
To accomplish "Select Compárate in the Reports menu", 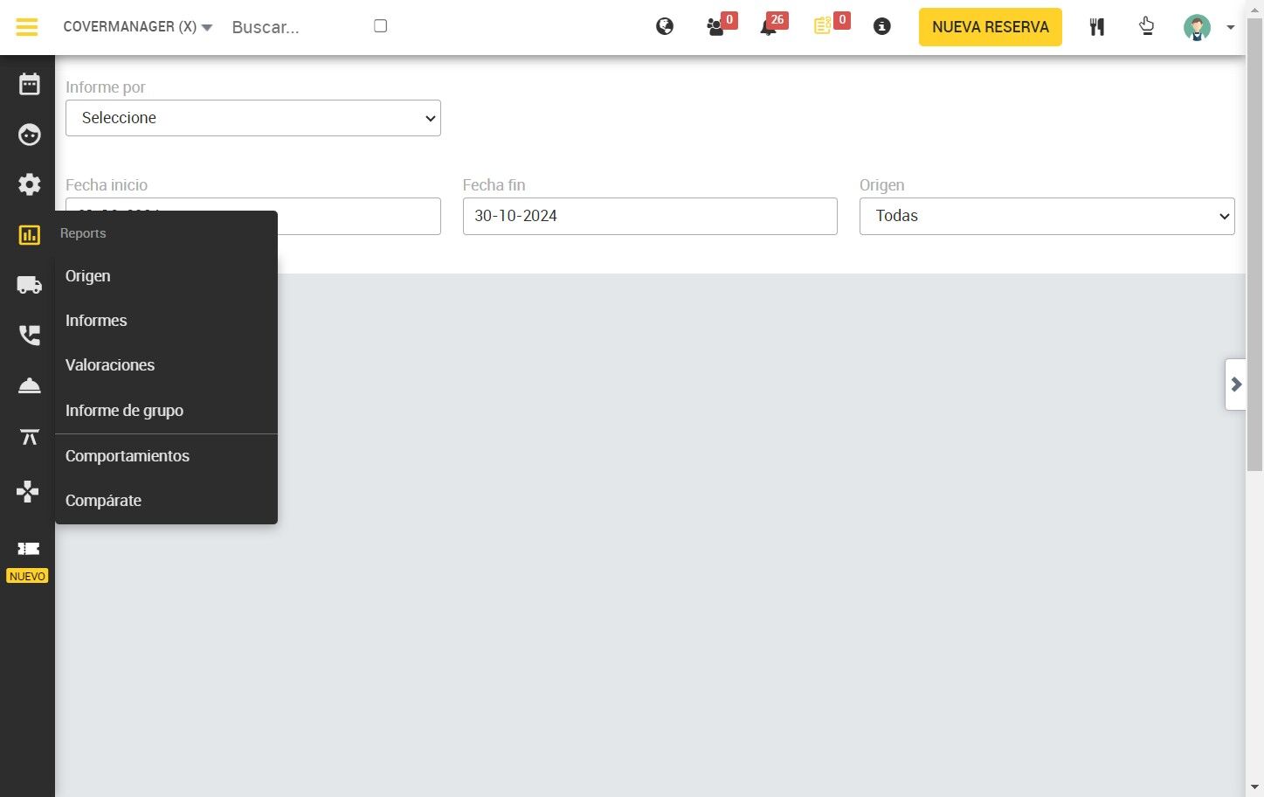I will (x=103, y=501).
